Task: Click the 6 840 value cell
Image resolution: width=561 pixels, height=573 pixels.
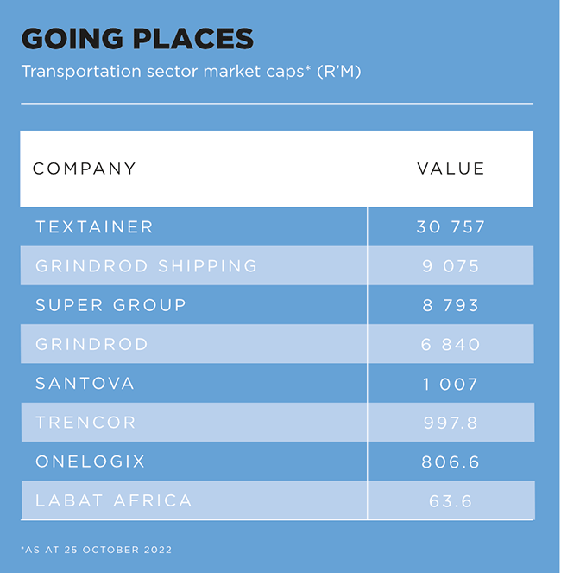Action: pos(451,344)
